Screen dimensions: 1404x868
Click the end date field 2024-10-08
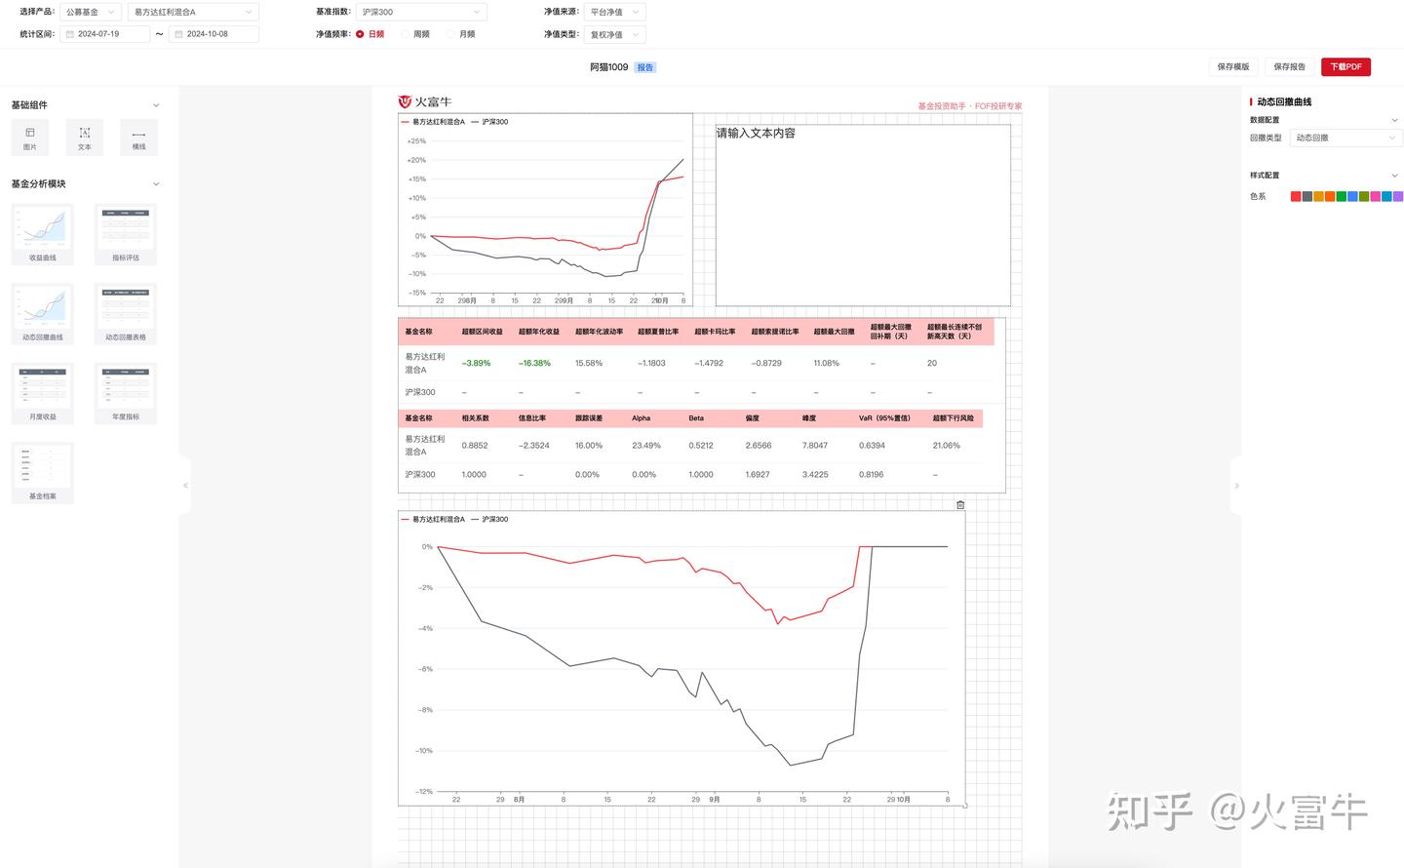pos(214,34)
